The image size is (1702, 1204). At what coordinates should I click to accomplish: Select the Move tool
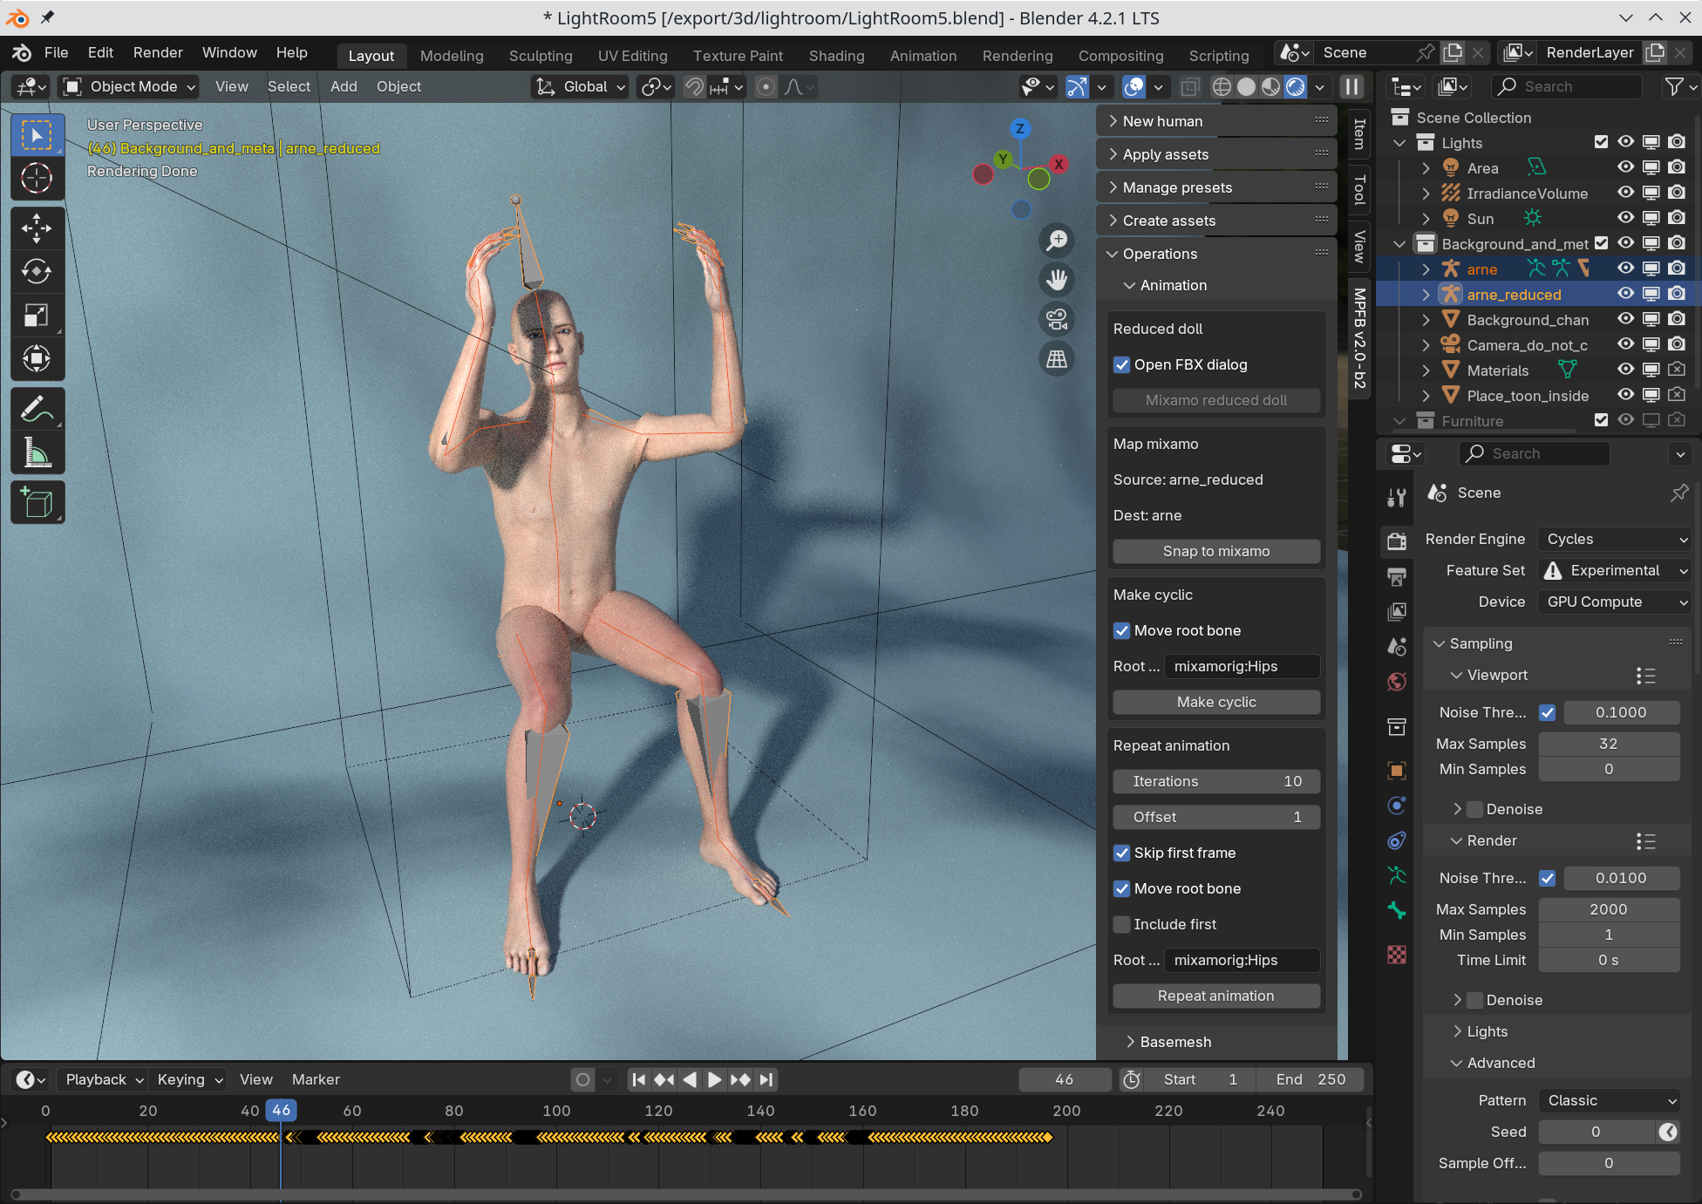(x=37, y=228)
